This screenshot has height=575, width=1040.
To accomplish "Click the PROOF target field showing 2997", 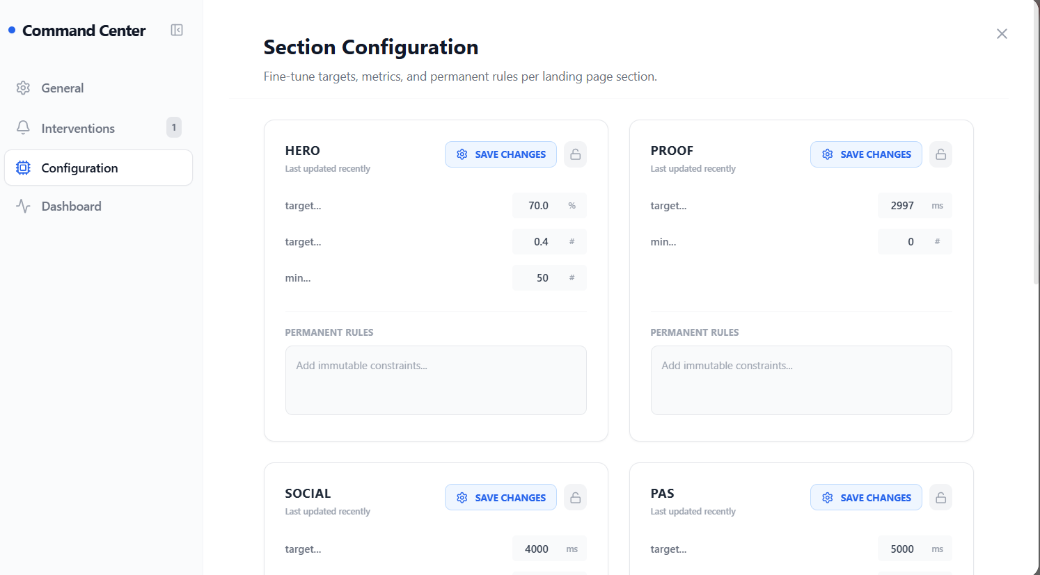I will point(902,206).
